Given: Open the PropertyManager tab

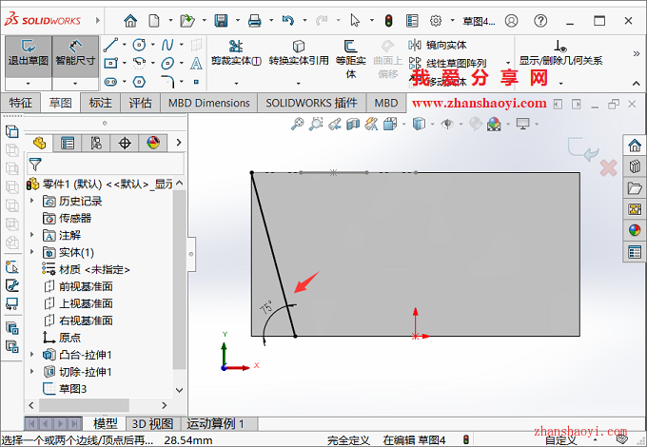Looking at the screenshot, I should coord(67,143).
